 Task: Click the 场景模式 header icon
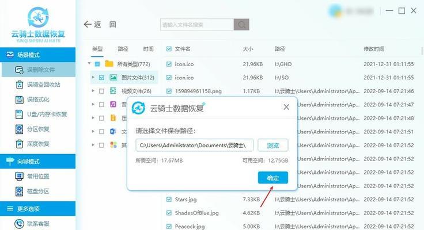click(10, 55)
